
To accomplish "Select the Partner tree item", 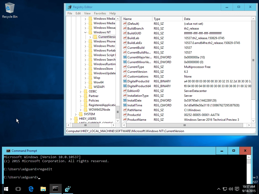I will coord(94,96).
